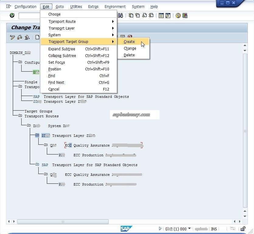The image size is (254, 234).
Task: Collapse the SAP folder under Transport Routes
Action: point(37,164)
